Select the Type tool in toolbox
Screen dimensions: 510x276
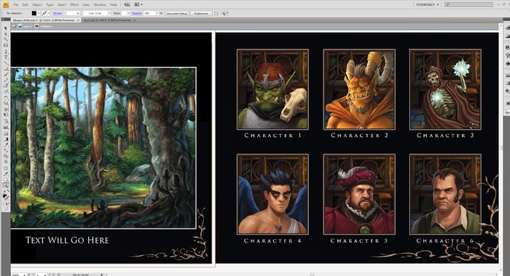pos(6,58)
